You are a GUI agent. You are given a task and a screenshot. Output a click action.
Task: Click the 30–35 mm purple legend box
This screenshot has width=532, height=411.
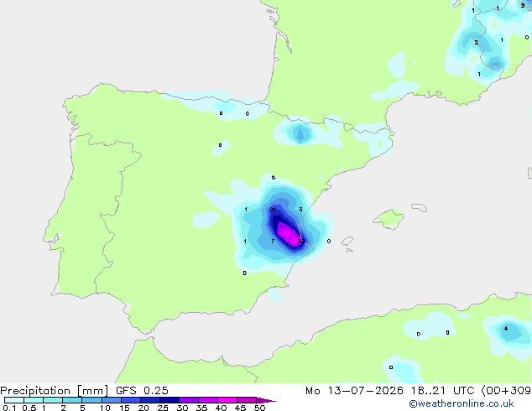click(x=189, y=400)
